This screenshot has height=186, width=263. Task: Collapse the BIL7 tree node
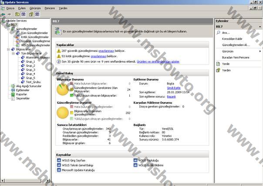(x=3, y=25)
